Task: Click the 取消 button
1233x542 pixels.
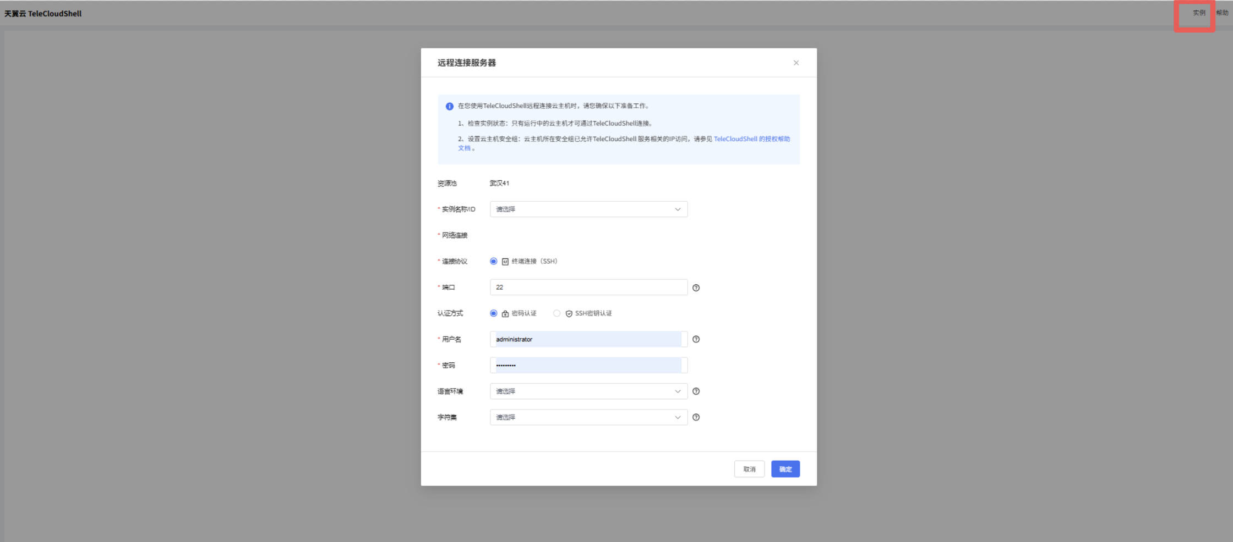Action: (x=749, y=469)
